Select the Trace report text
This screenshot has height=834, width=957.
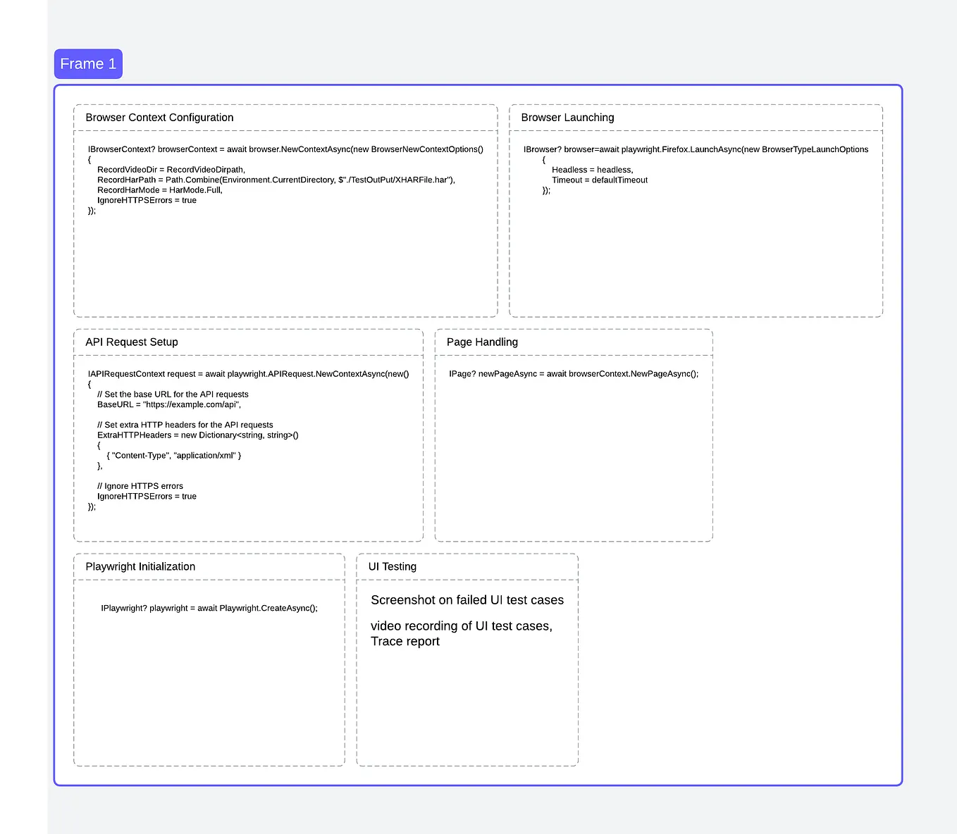405,641
